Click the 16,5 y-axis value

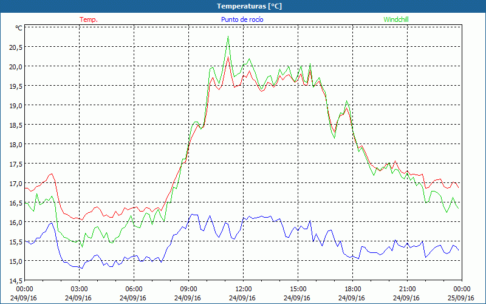(x=16, y=203)
